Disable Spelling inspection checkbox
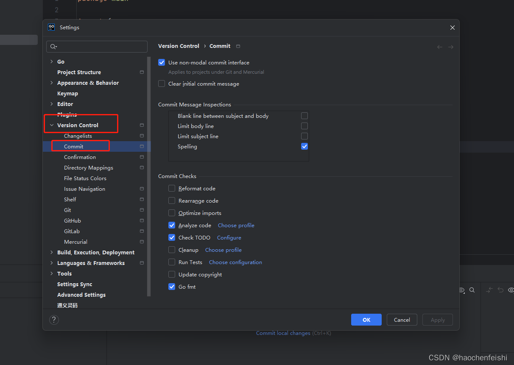This screenshot has width=514, height=365. (304, 146)
